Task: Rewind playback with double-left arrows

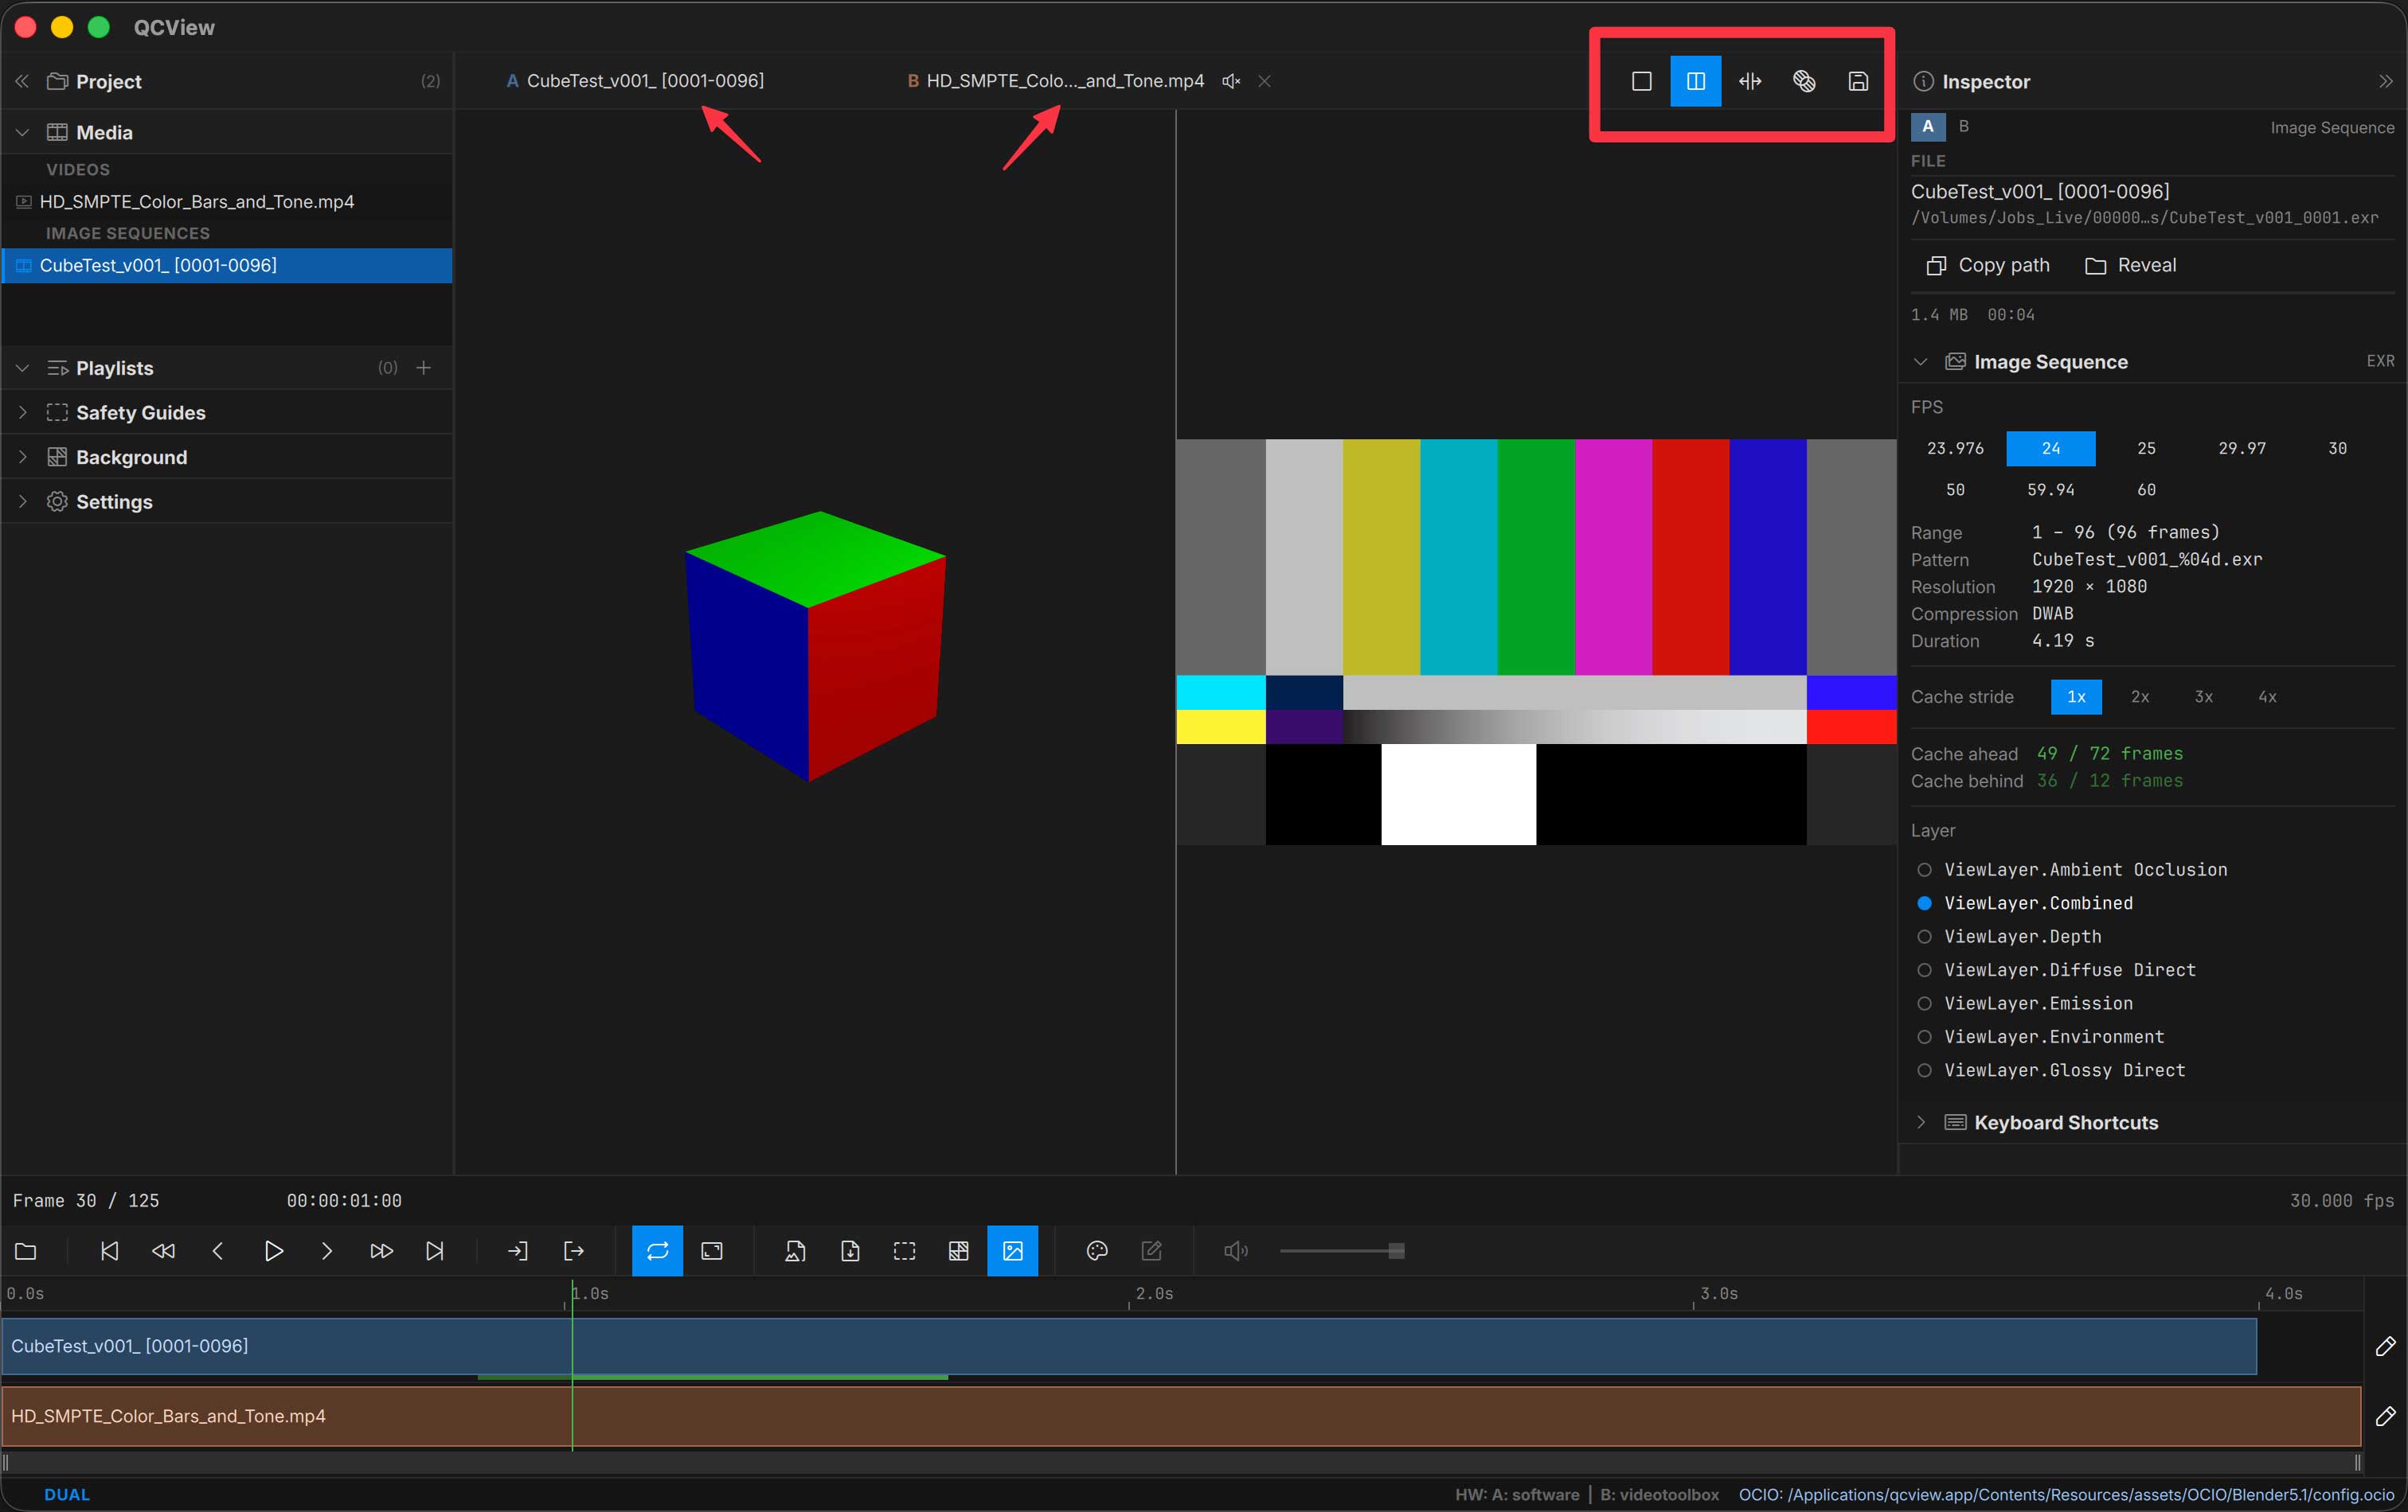Action: click(x=164, y=1250)
